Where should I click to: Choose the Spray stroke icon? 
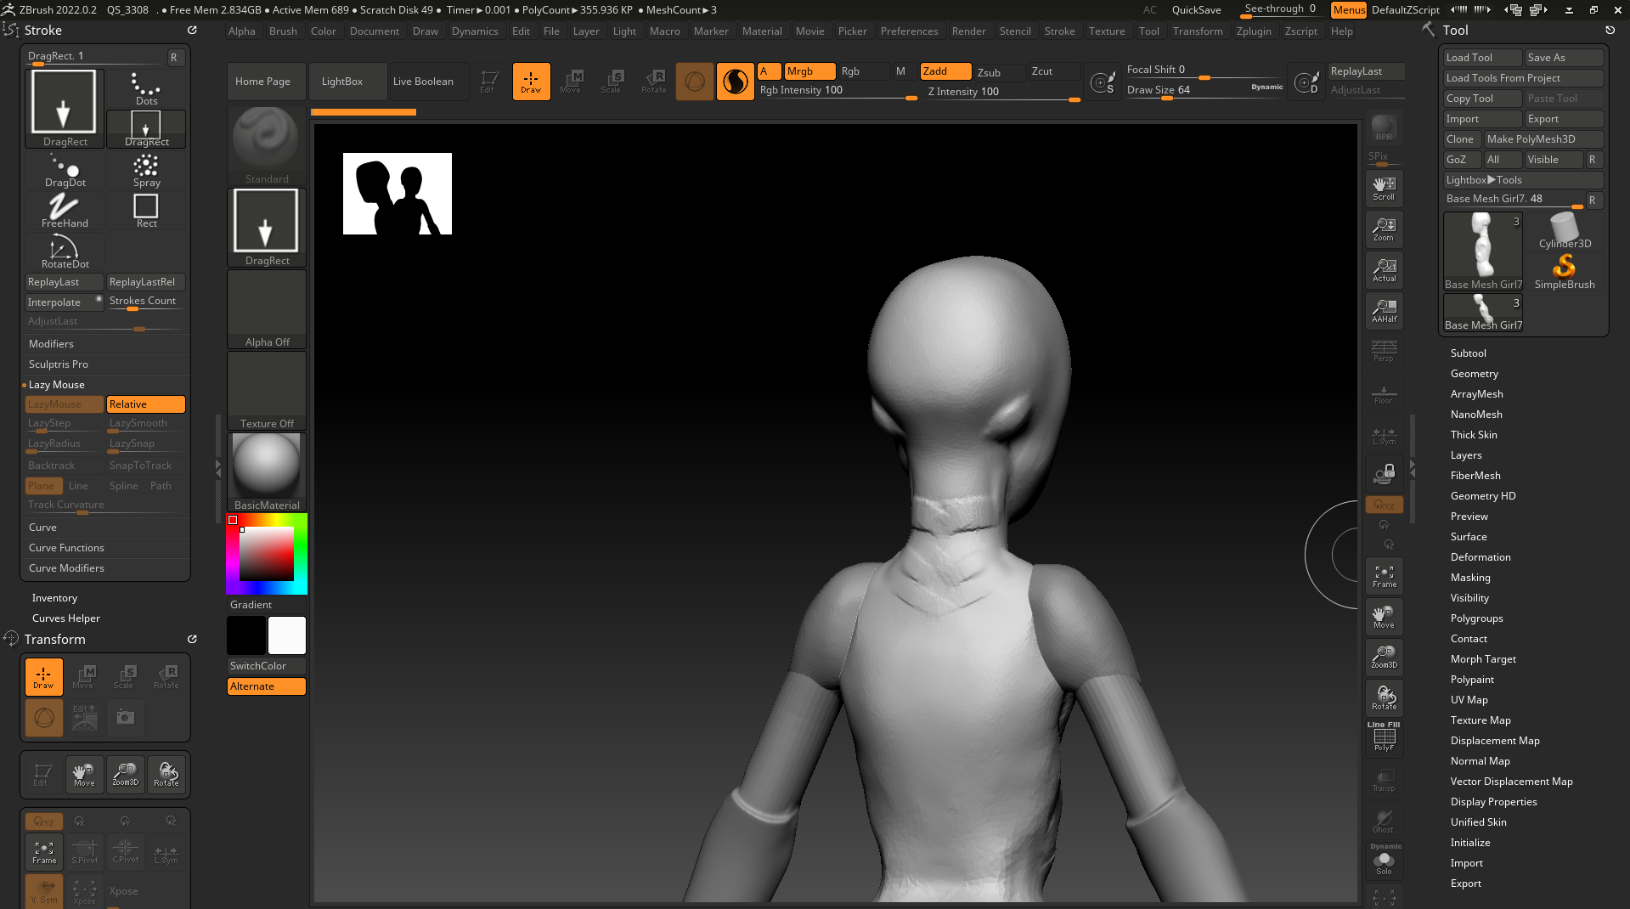(146, 168)
